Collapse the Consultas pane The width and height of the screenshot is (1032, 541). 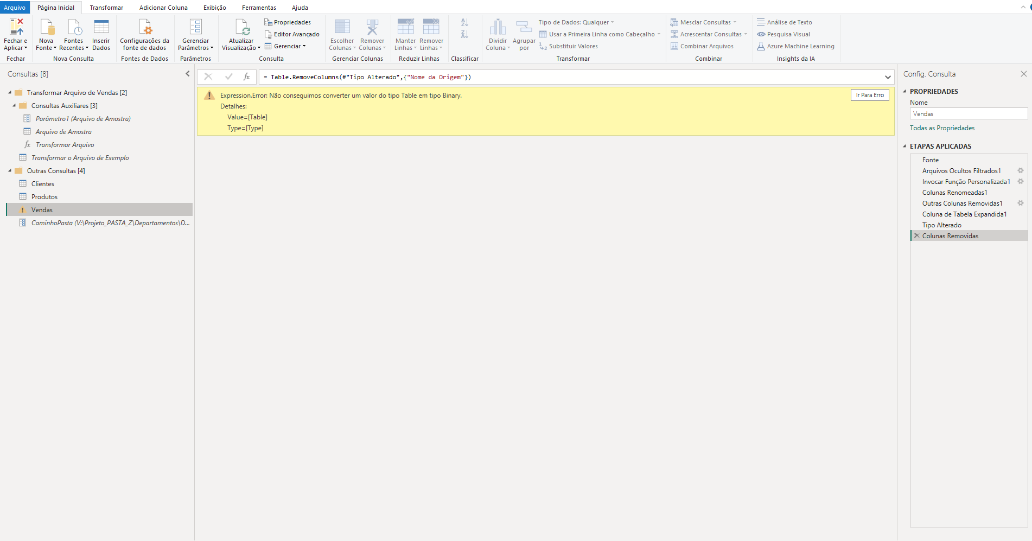(x=188, y=74)
